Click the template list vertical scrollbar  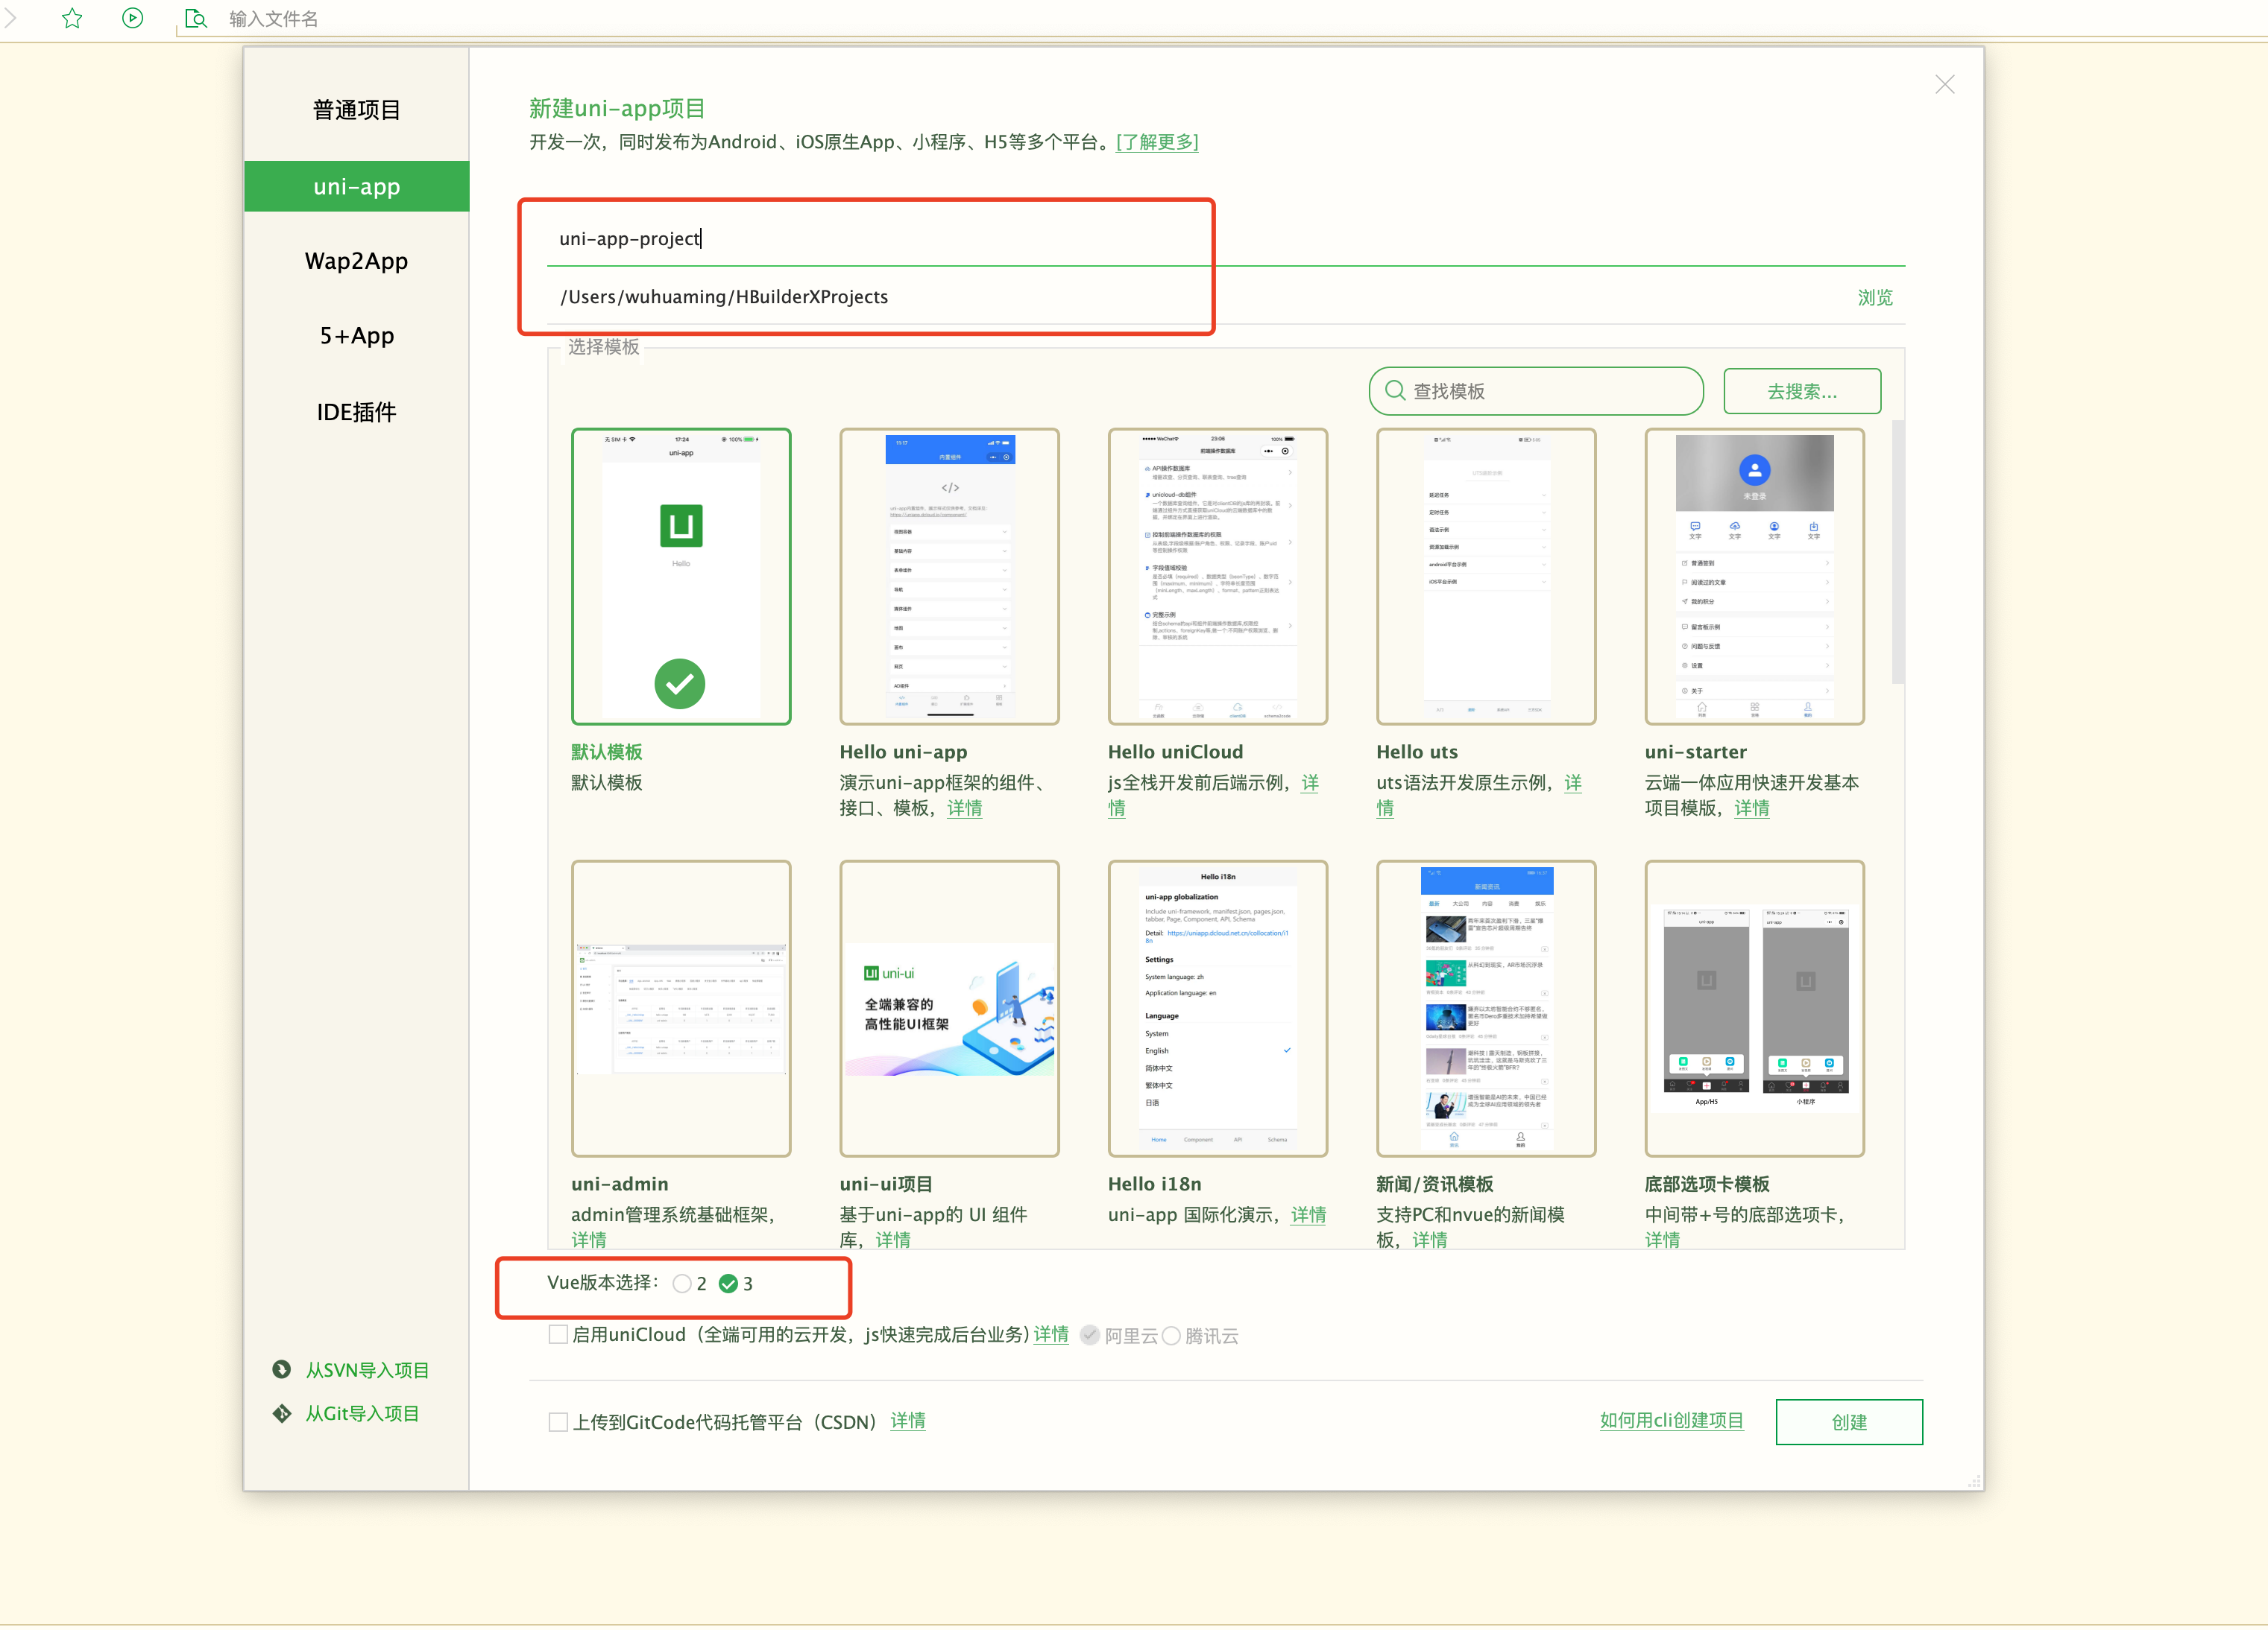click(1897, 553)
